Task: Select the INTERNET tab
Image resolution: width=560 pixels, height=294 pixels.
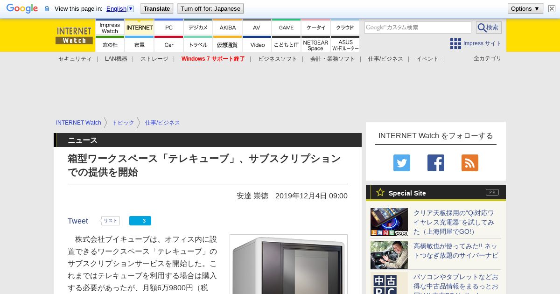Action: (x=139, y=28)
